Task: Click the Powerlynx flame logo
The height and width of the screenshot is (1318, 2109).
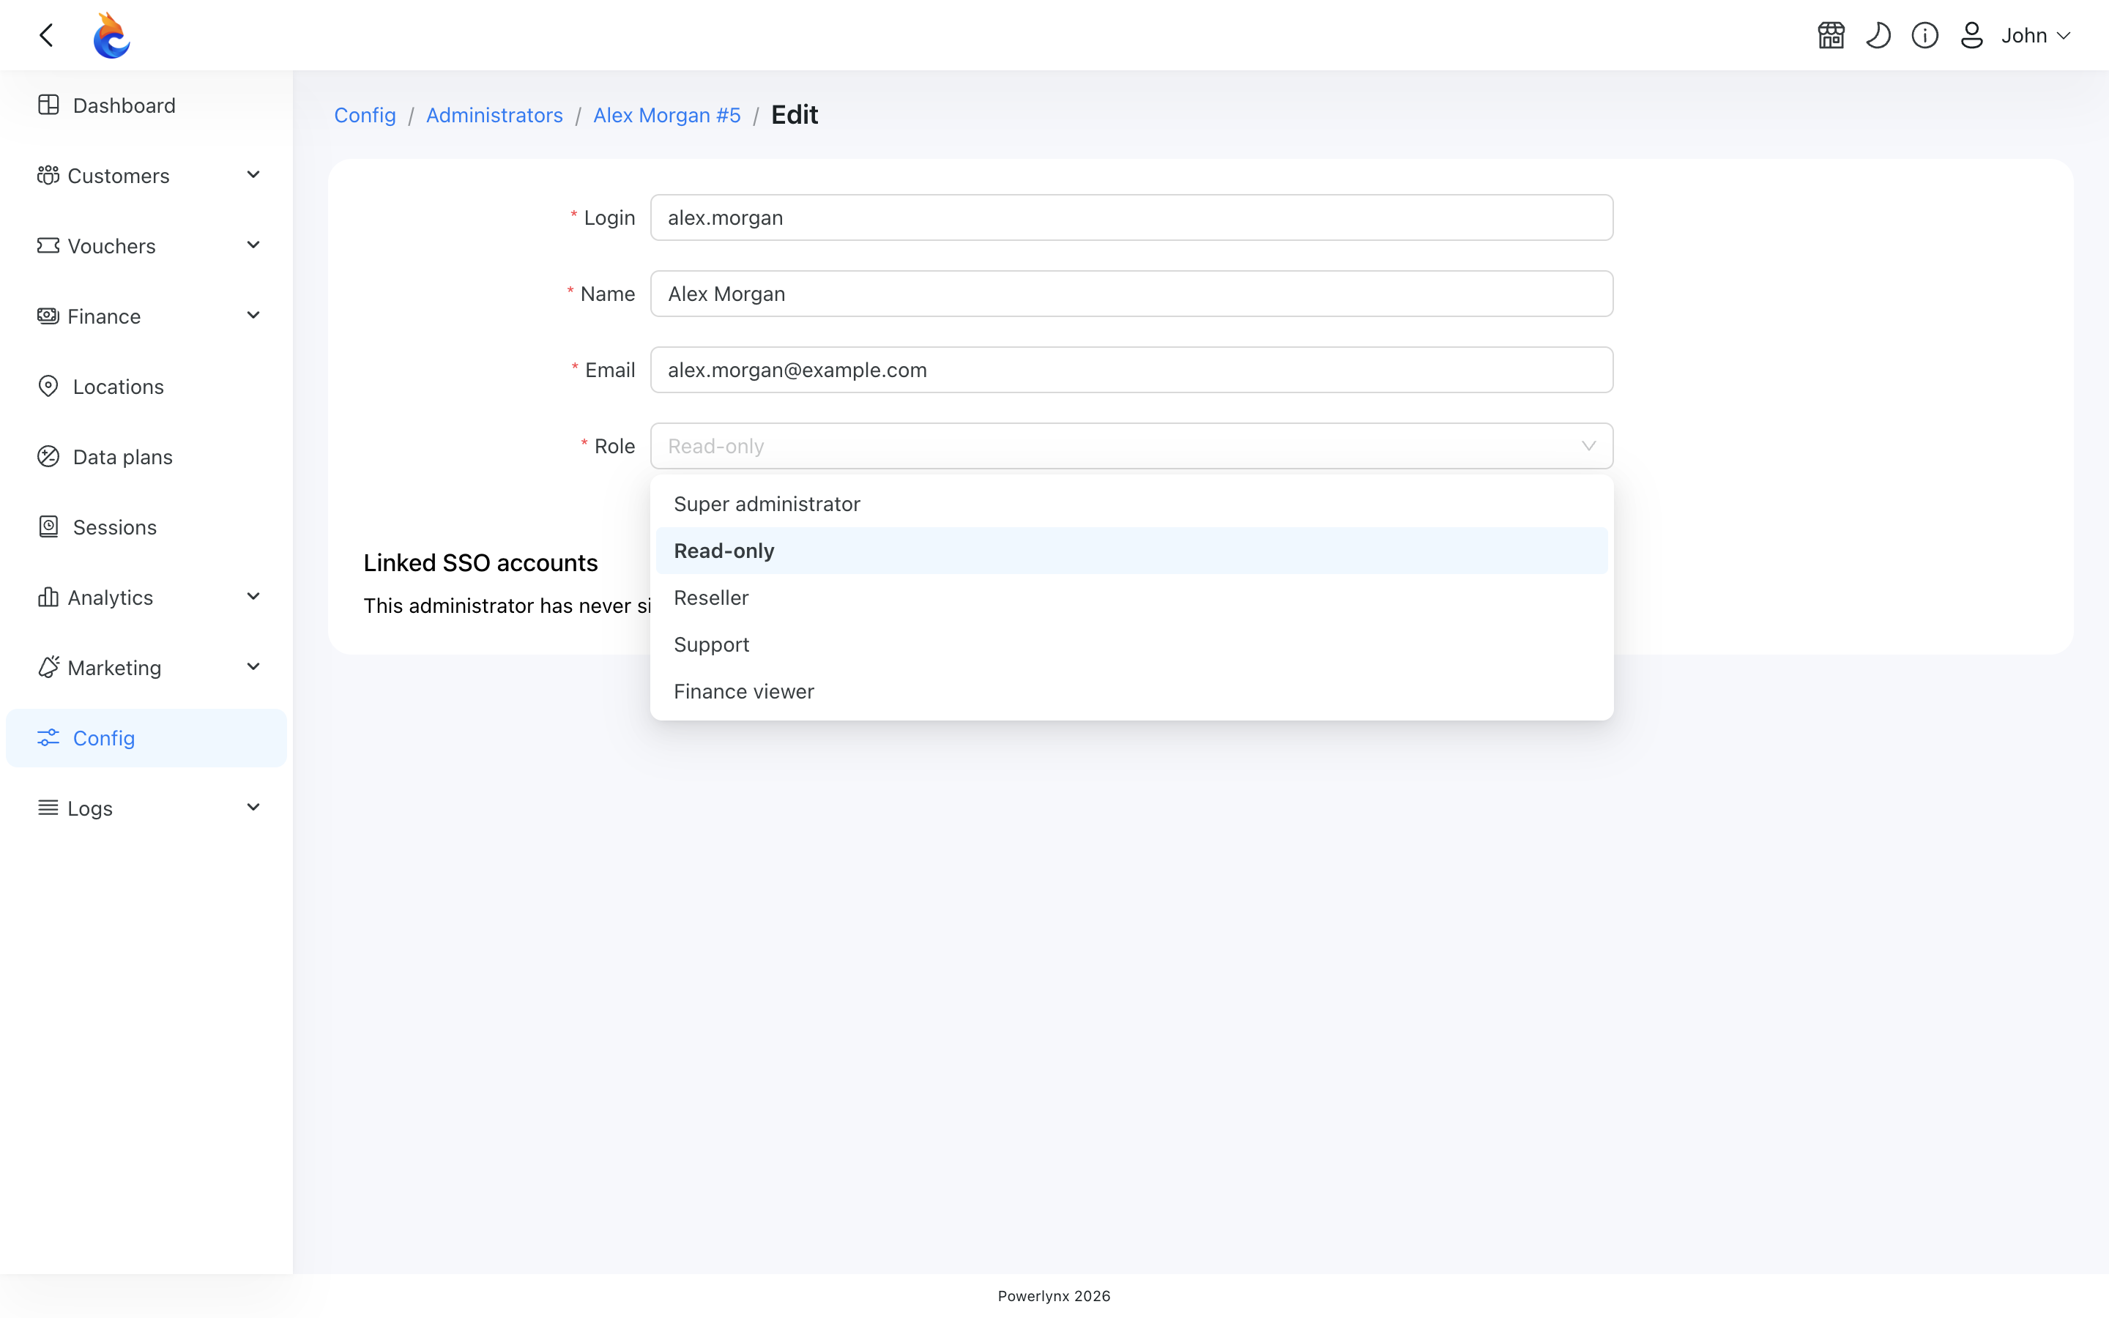Action: pyautogui.click(x=111, y=35)
